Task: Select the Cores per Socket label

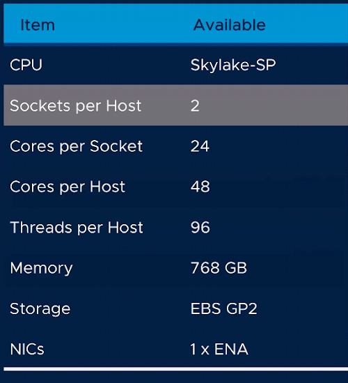Action: [76, 146]
